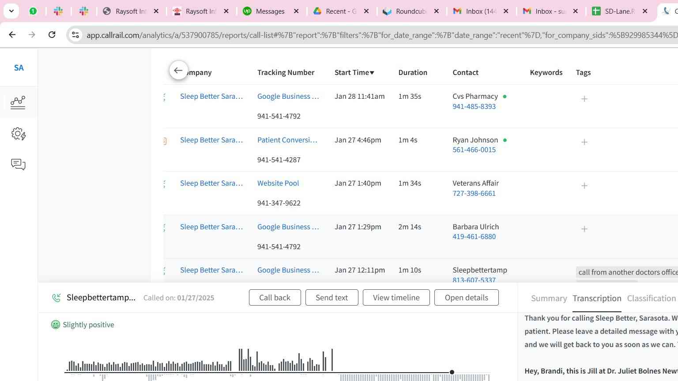Click the Send text button
Image resolution: width=678 pixels, height=381 pixels.
tap(331, 298)
